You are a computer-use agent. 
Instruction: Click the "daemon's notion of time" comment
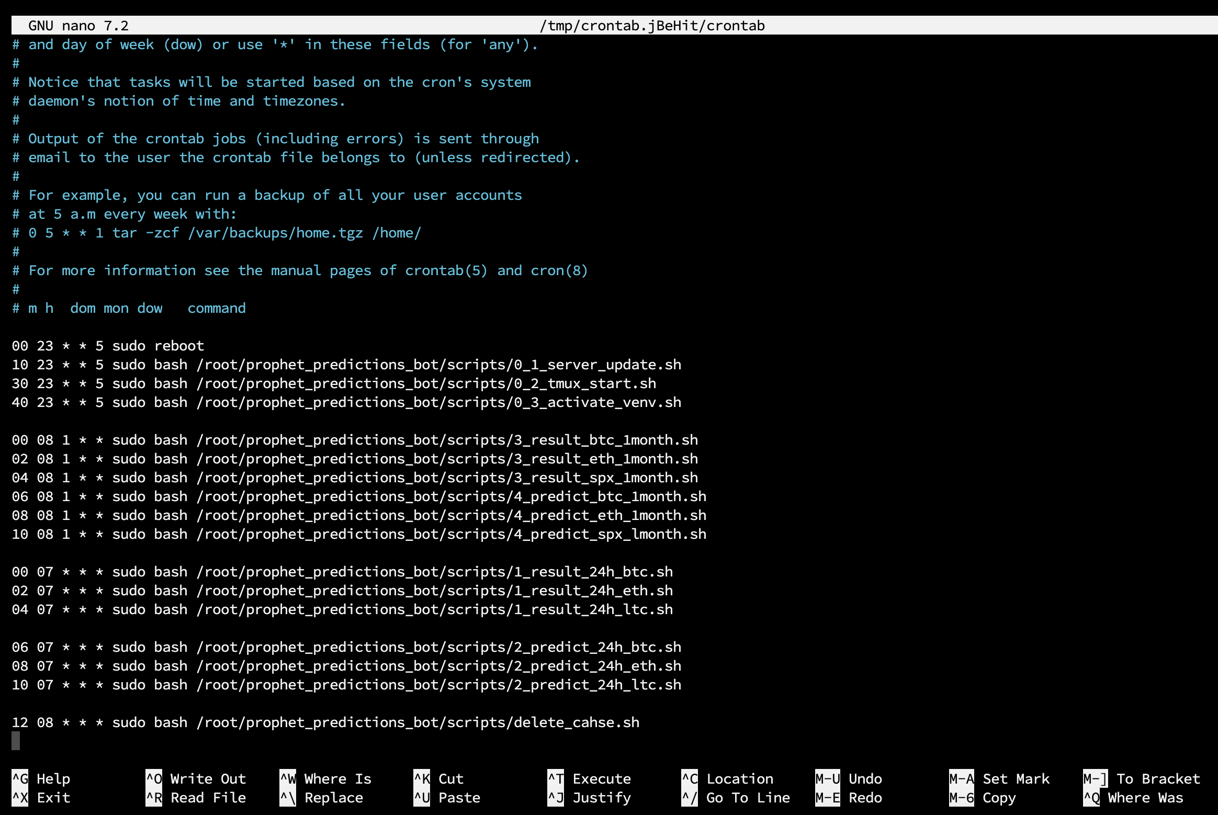tap(179, 101)
